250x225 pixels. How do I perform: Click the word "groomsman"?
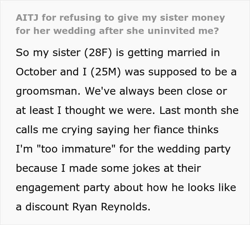pos(48,92)
